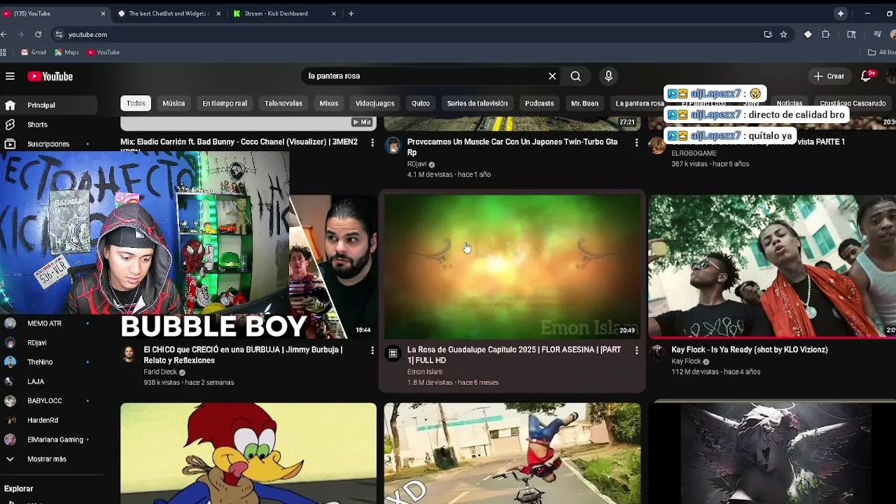Open RDjavi channel avatar beside Muscle Car video

click(393, 146)
